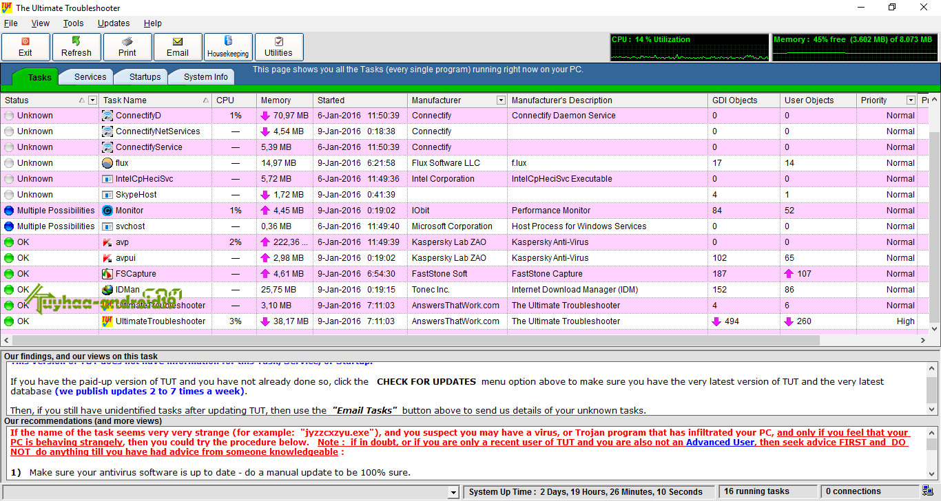Click the "Connectify Daemon Service" description
941x501 pixels.
(x=563, y=116)
